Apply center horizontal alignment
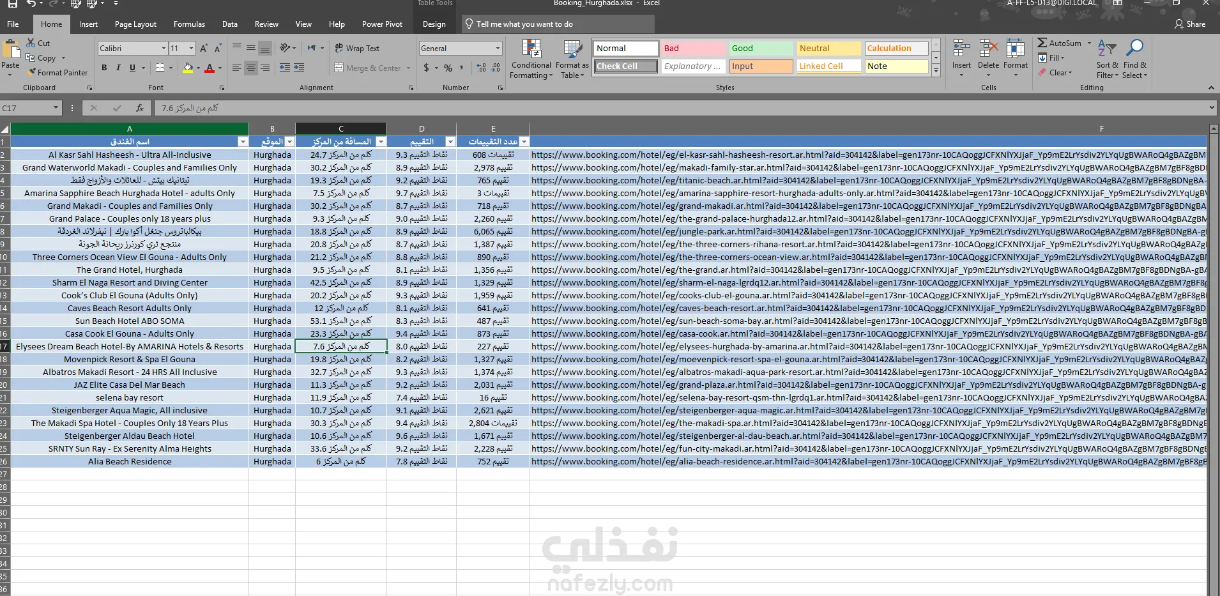The image size is (1220, 596). click(251, 68)
